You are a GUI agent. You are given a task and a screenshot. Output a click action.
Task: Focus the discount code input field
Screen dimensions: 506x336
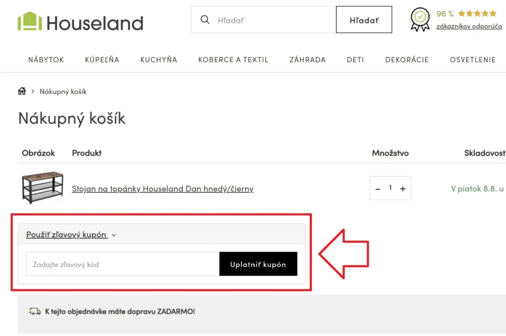point(123,264)
